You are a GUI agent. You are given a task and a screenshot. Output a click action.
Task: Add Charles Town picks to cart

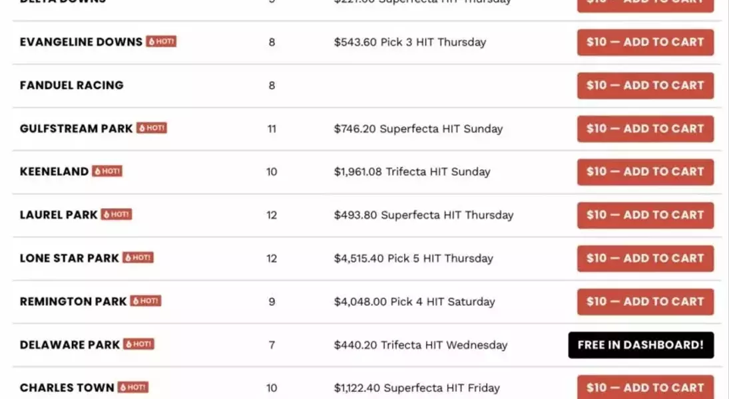click(x=645, y=387)
